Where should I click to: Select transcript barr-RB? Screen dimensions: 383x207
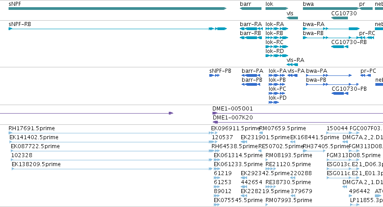click(x=251, y=38)
